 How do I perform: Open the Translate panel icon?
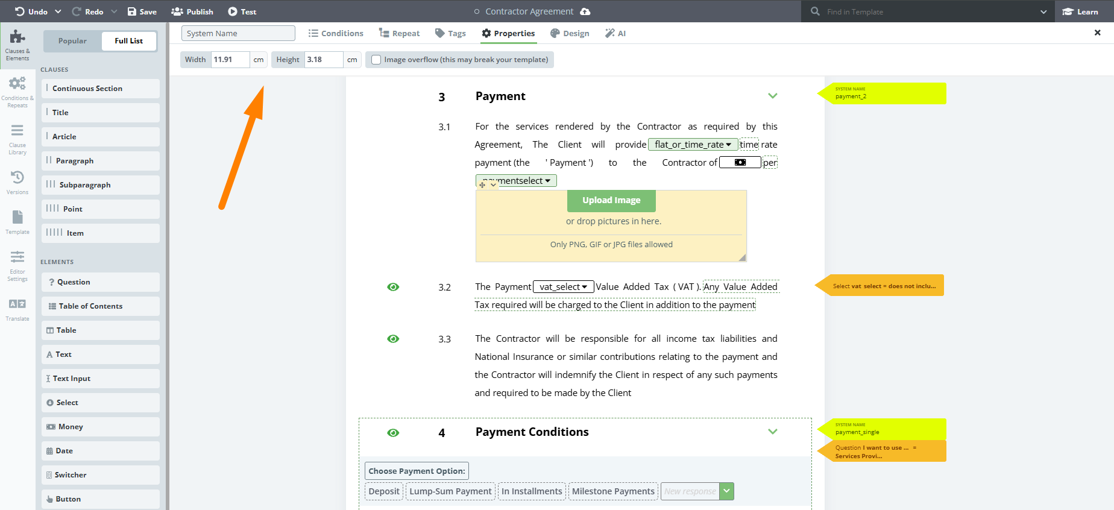pos(17,309)
